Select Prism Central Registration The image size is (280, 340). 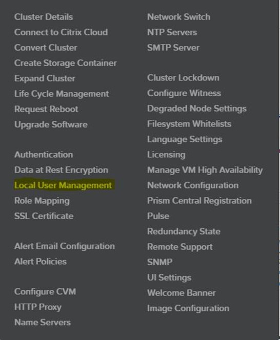(x=199, y=201)
